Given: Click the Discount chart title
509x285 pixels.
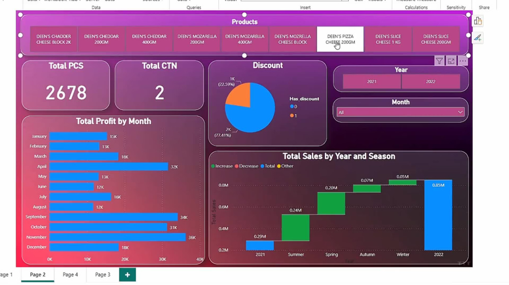Looking at the screenshot, I should [268, 66].
